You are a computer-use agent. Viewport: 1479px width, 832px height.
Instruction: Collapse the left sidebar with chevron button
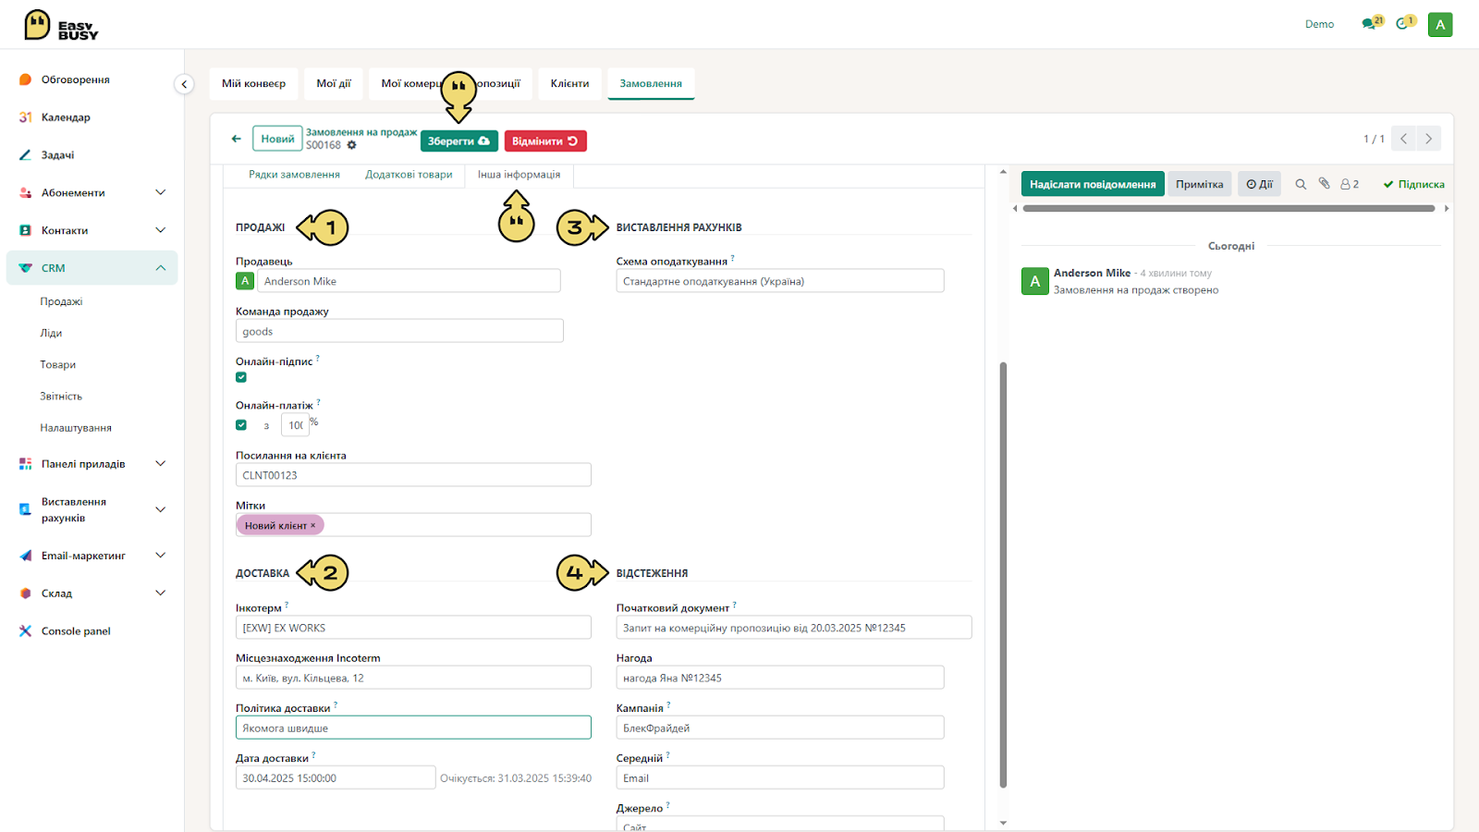184,84
